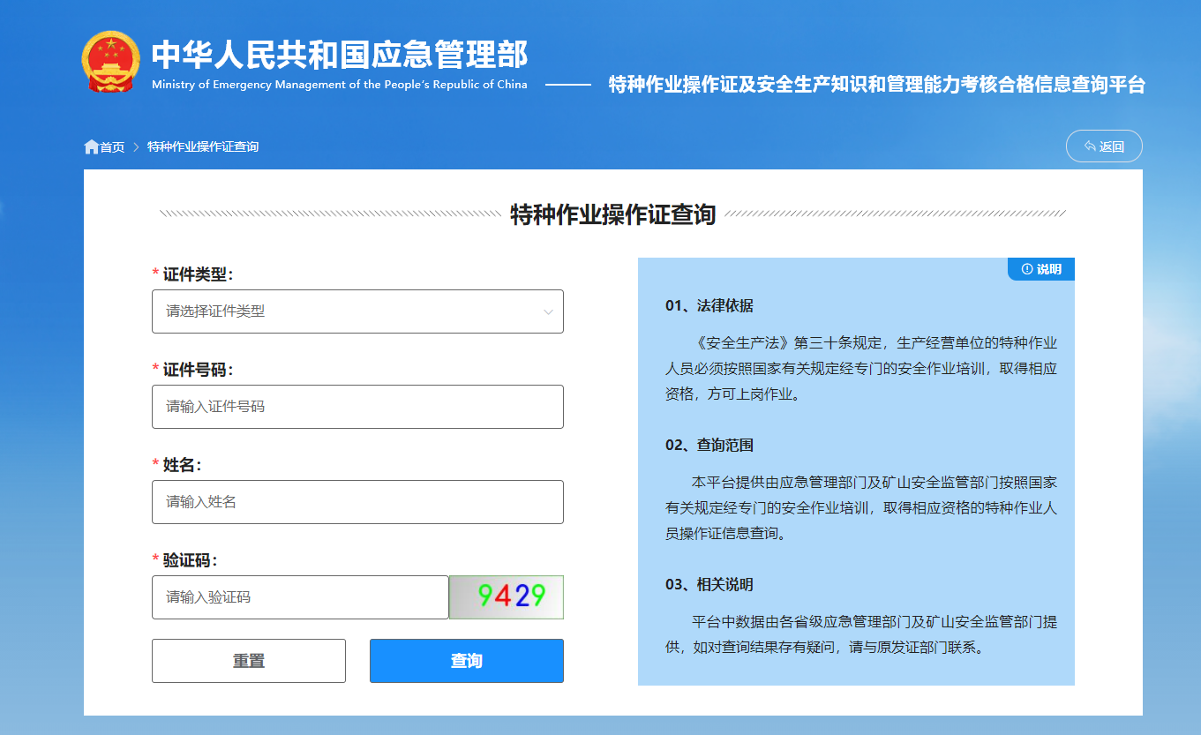The image size is (1201, 735).
Task: Refresh the captcha image 9429
Action: 507,597
